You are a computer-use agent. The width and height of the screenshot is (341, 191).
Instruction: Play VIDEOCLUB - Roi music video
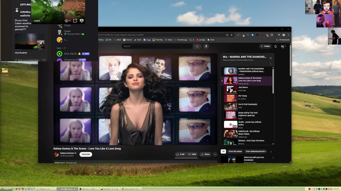[246, 134]
